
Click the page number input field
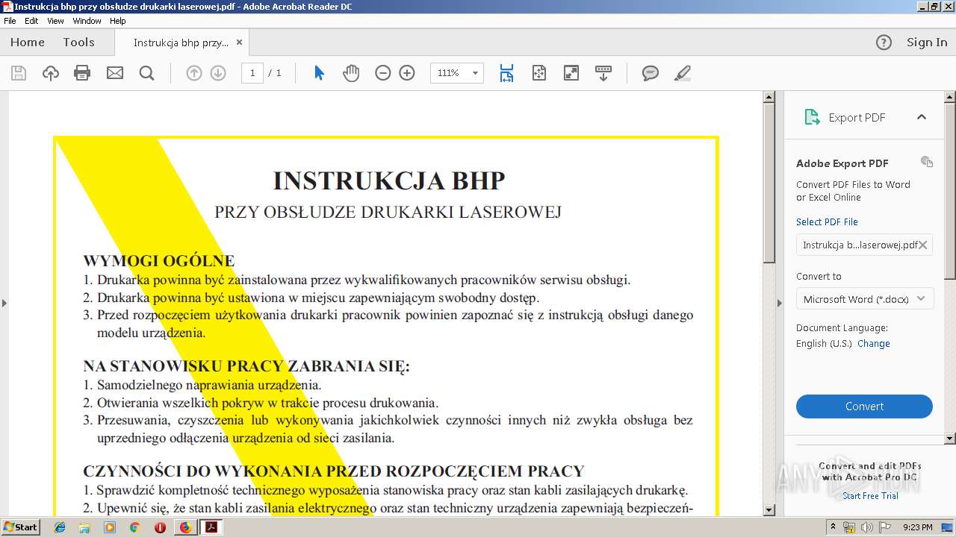pyautogui.click(x=252, y=73)
